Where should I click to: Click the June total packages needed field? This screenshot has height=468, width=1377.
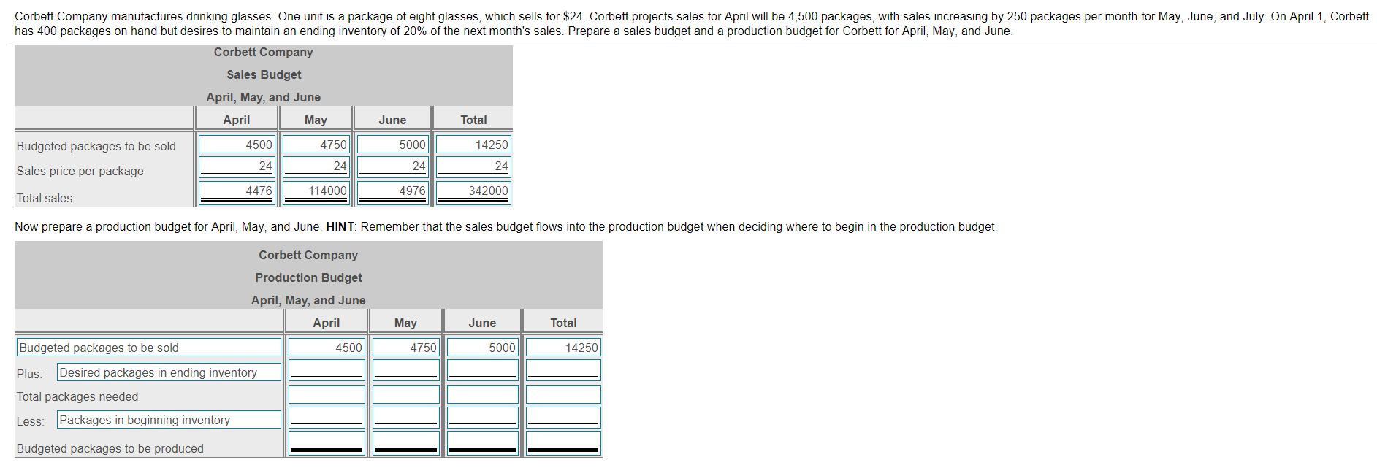(x=482, y=395)
